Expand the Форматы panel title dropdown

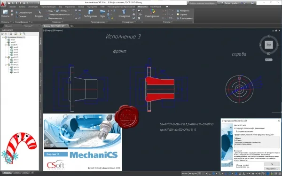pos(7,22)
